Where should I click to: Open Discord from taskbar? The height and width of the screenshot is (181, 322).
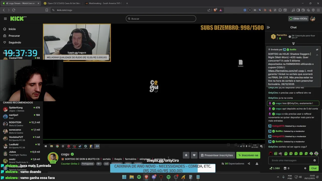(154, 177)
